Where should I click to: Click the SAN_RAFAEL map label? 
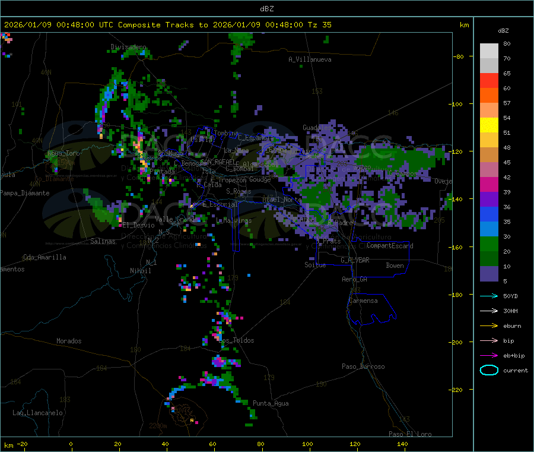(217, 162)
